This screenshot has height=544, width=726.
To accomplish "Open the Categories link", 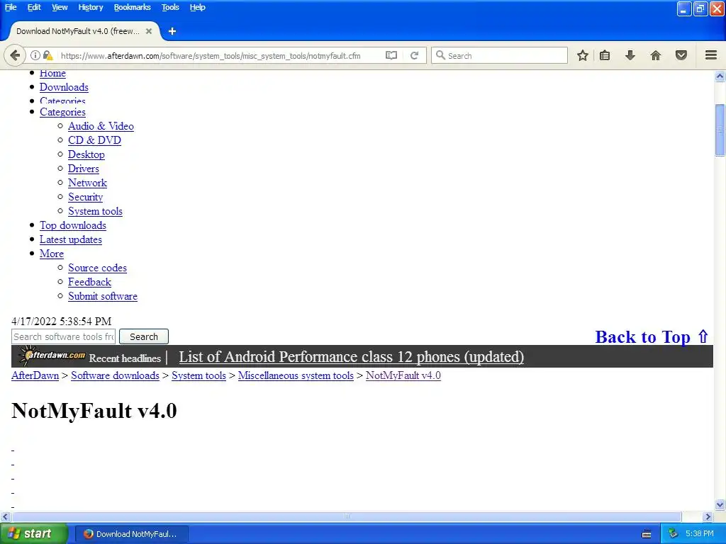I will [62, 112].
